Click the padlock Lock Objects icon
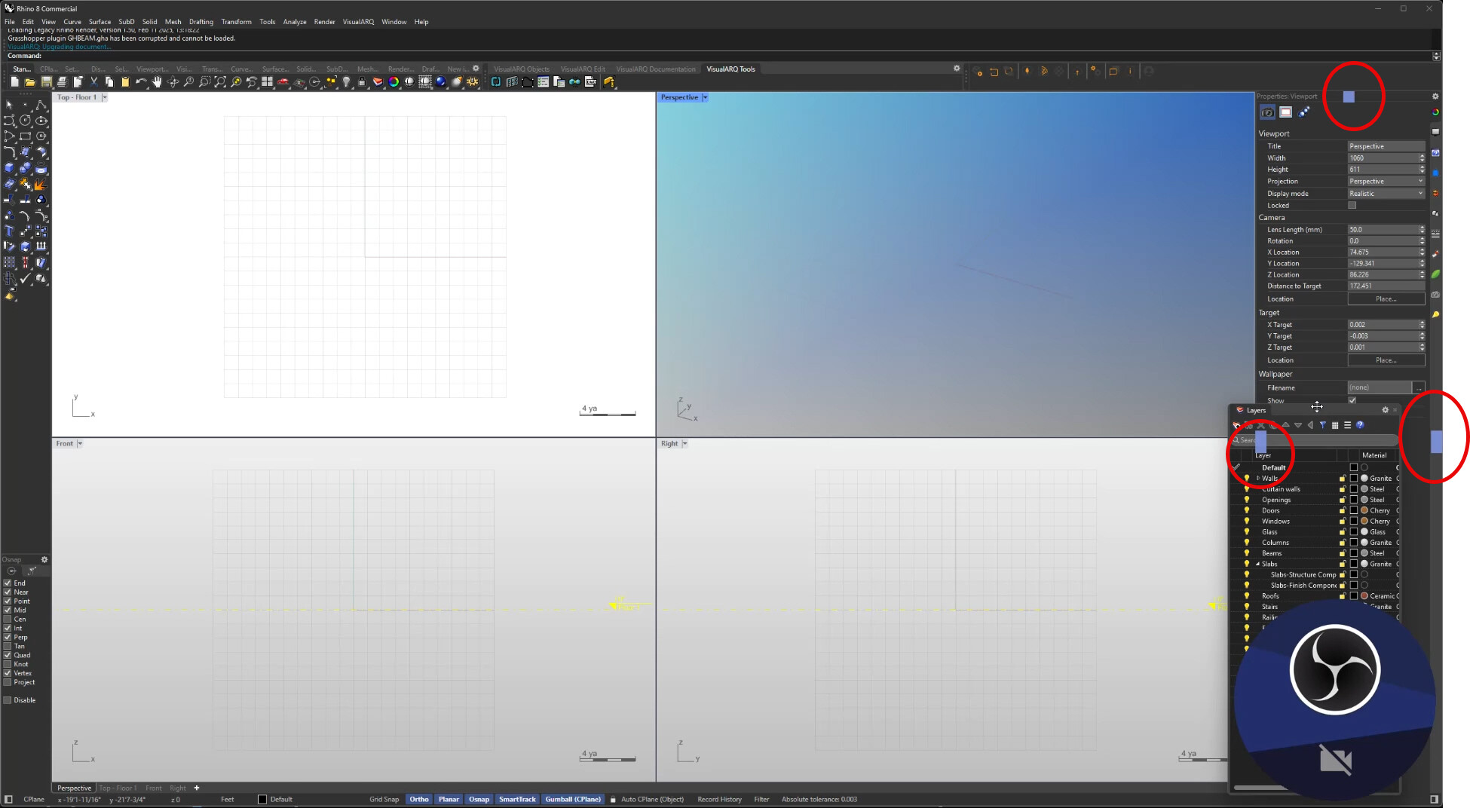 click(x=362, y=82)
